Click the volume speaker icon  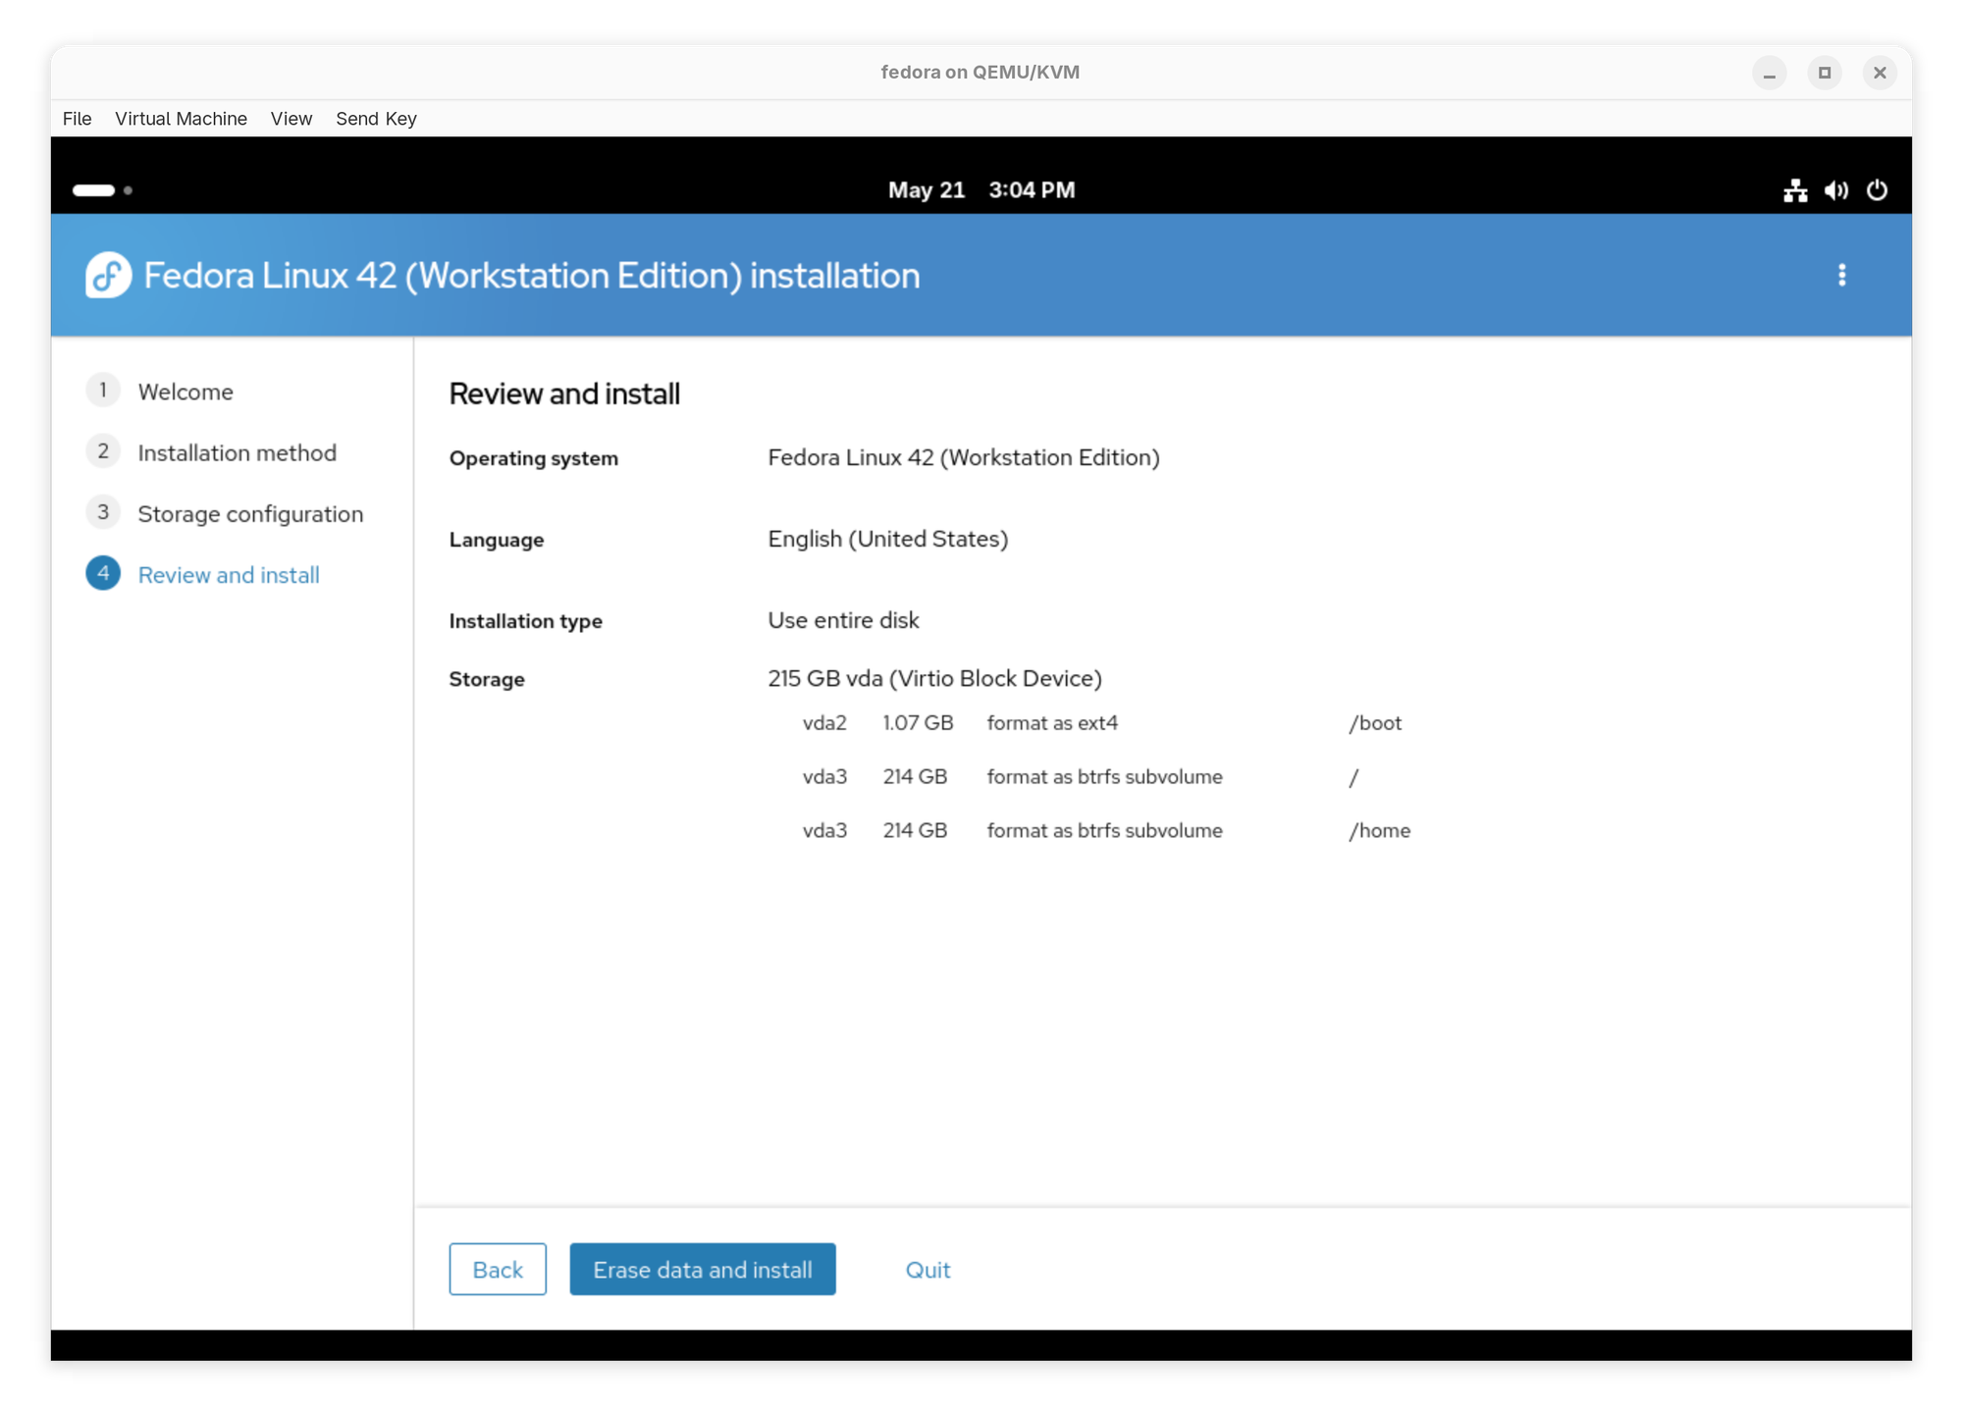[1836, 190]
